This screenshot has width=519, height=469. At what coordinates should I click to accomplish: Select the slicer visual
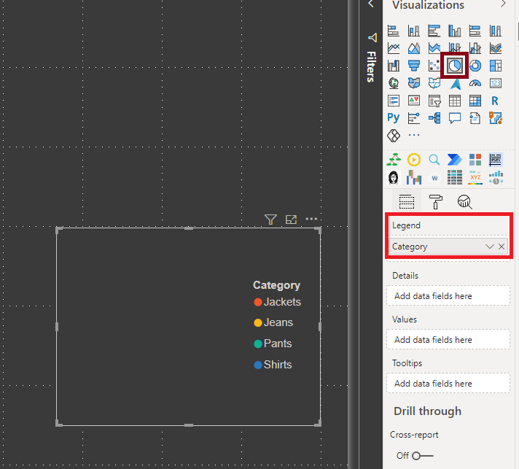434,101
